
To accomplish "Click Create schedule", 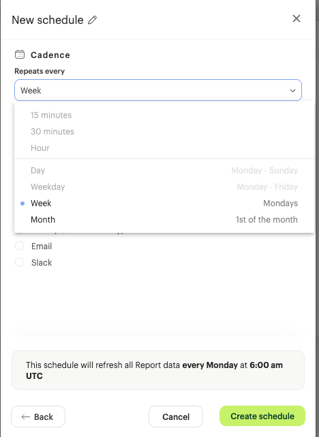I will click(x=262, y=416).
